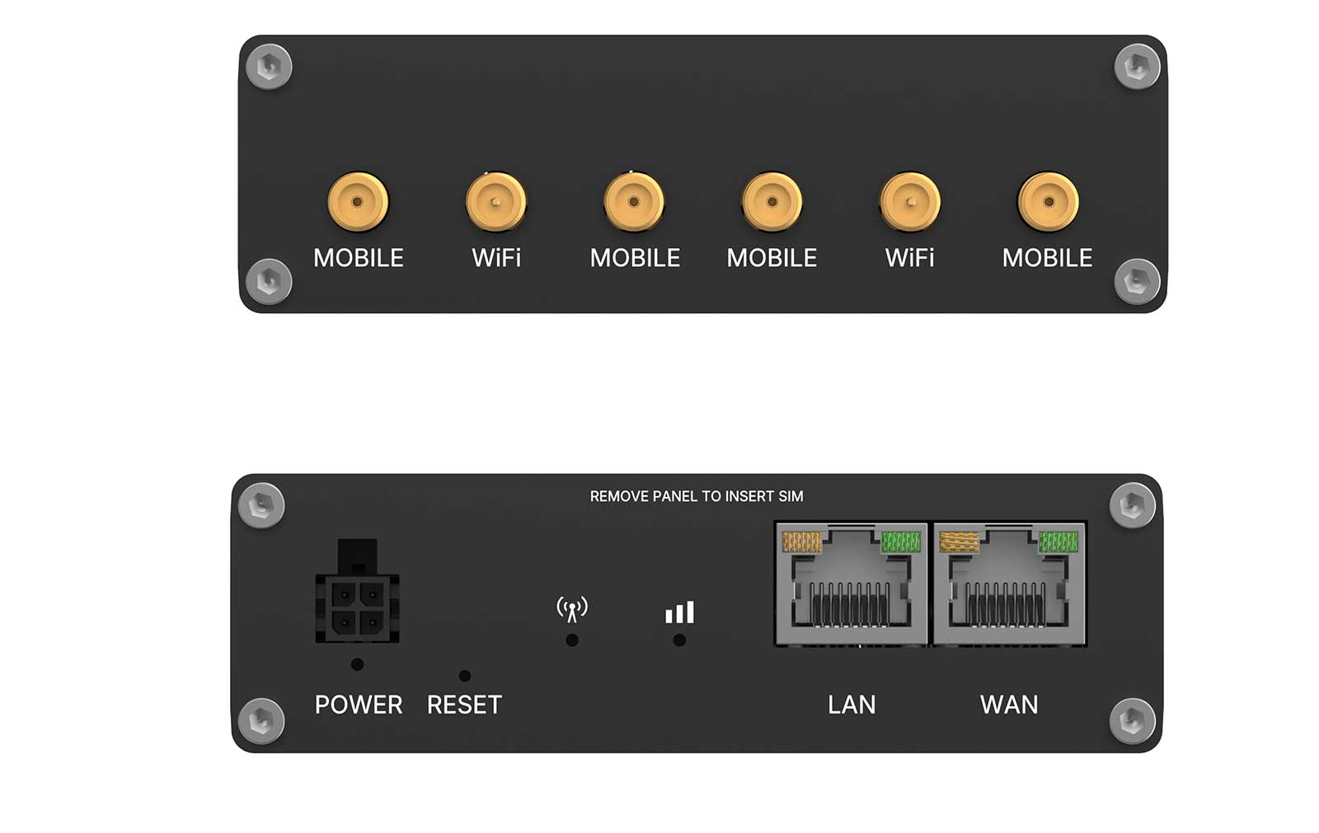
Task: Click the LAN Ethernet port
Action: pyautogui.click(x=851, y=583)
